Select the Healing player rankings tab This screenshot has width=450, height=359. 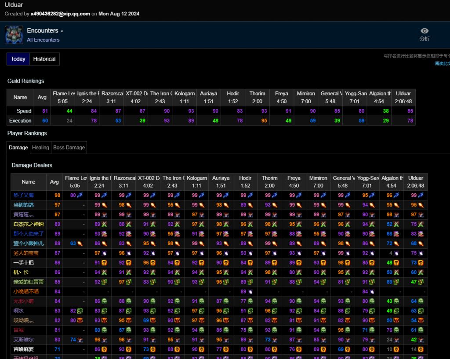pyautogui.click(x=40, y=148)
